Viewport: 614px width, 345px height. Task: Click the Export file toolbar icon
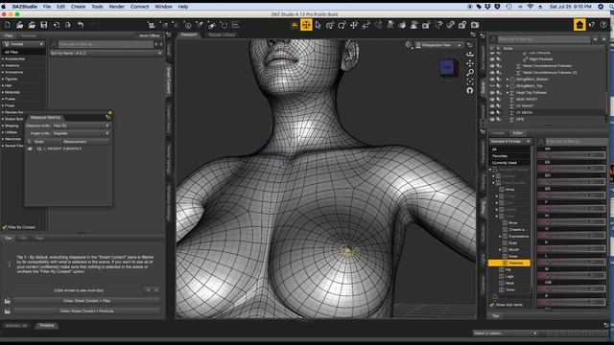[68, 25]
